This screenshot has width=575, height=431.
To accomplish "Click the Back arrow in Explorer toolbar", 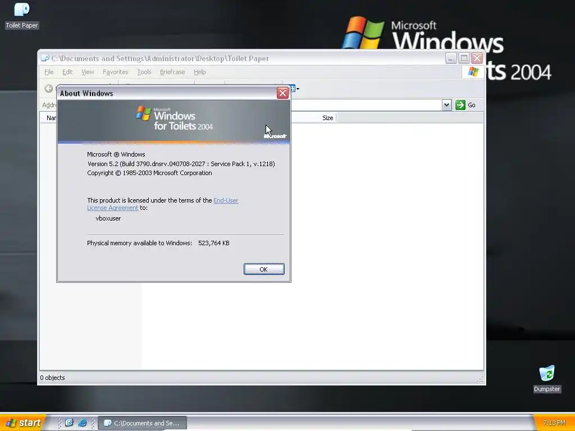I will pos(49,88).
